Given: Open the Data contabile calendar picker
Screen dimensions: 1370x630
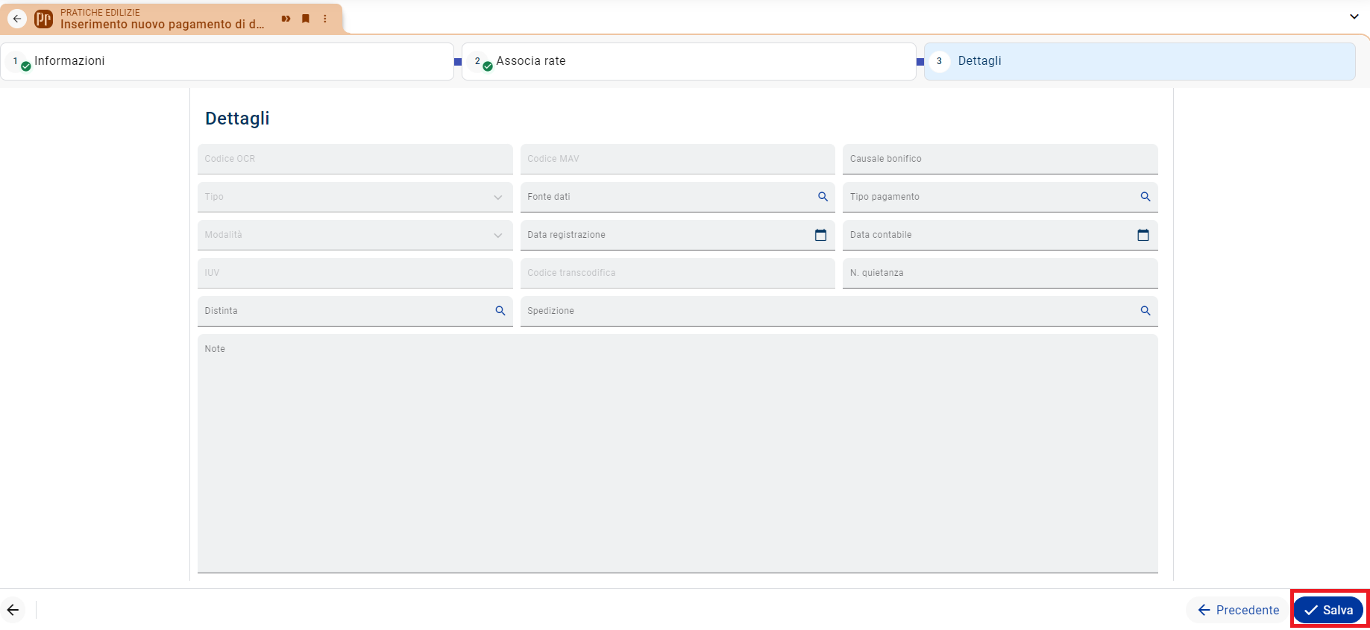Looking at the screenshot, I should click(x=1143, y=235).
